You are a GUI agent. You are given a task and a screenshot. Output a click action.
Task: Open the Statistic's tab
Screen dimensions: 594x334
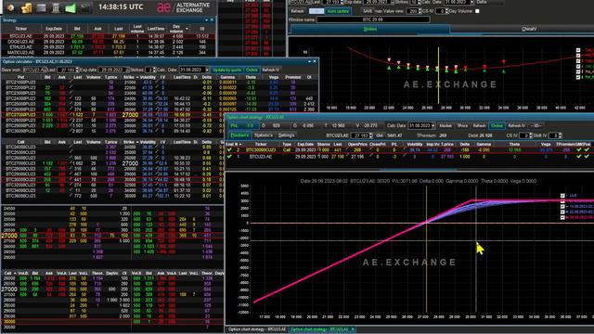(264, 135)
